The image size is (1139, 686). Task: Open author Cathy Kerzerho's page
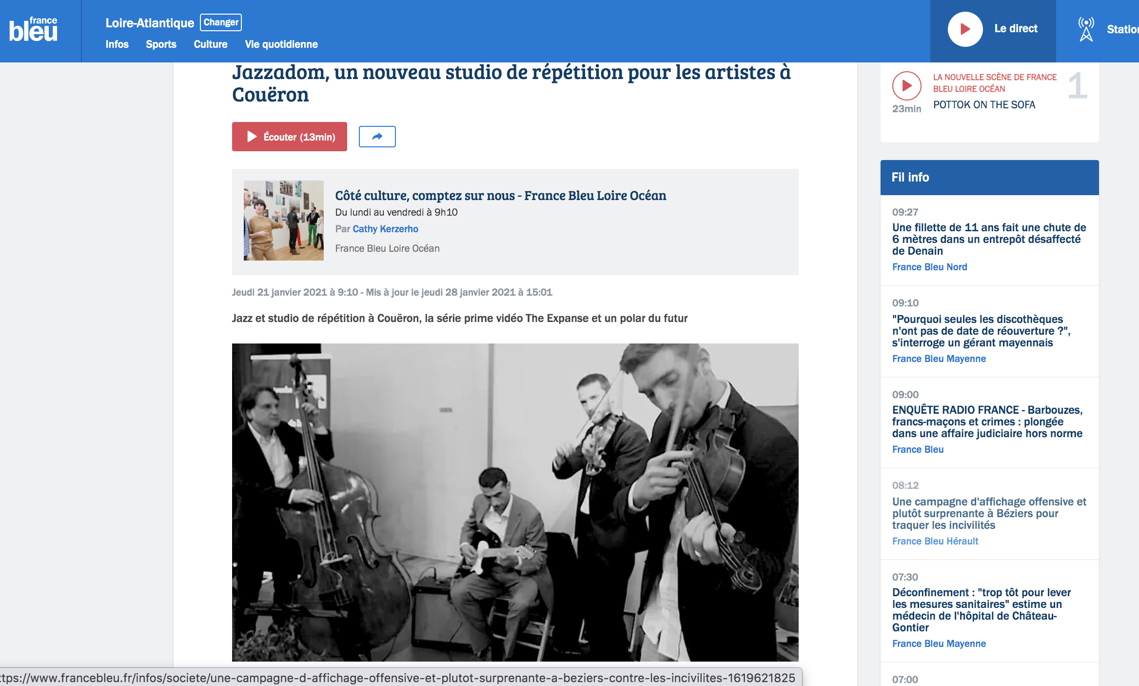[x=385, y=229]
